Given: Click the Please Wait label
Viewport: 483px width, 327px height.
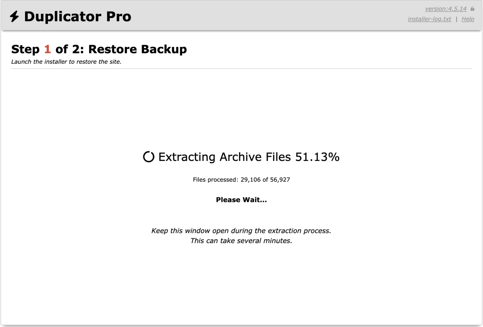Looking at the screenshot, I should tap(241, 200).
